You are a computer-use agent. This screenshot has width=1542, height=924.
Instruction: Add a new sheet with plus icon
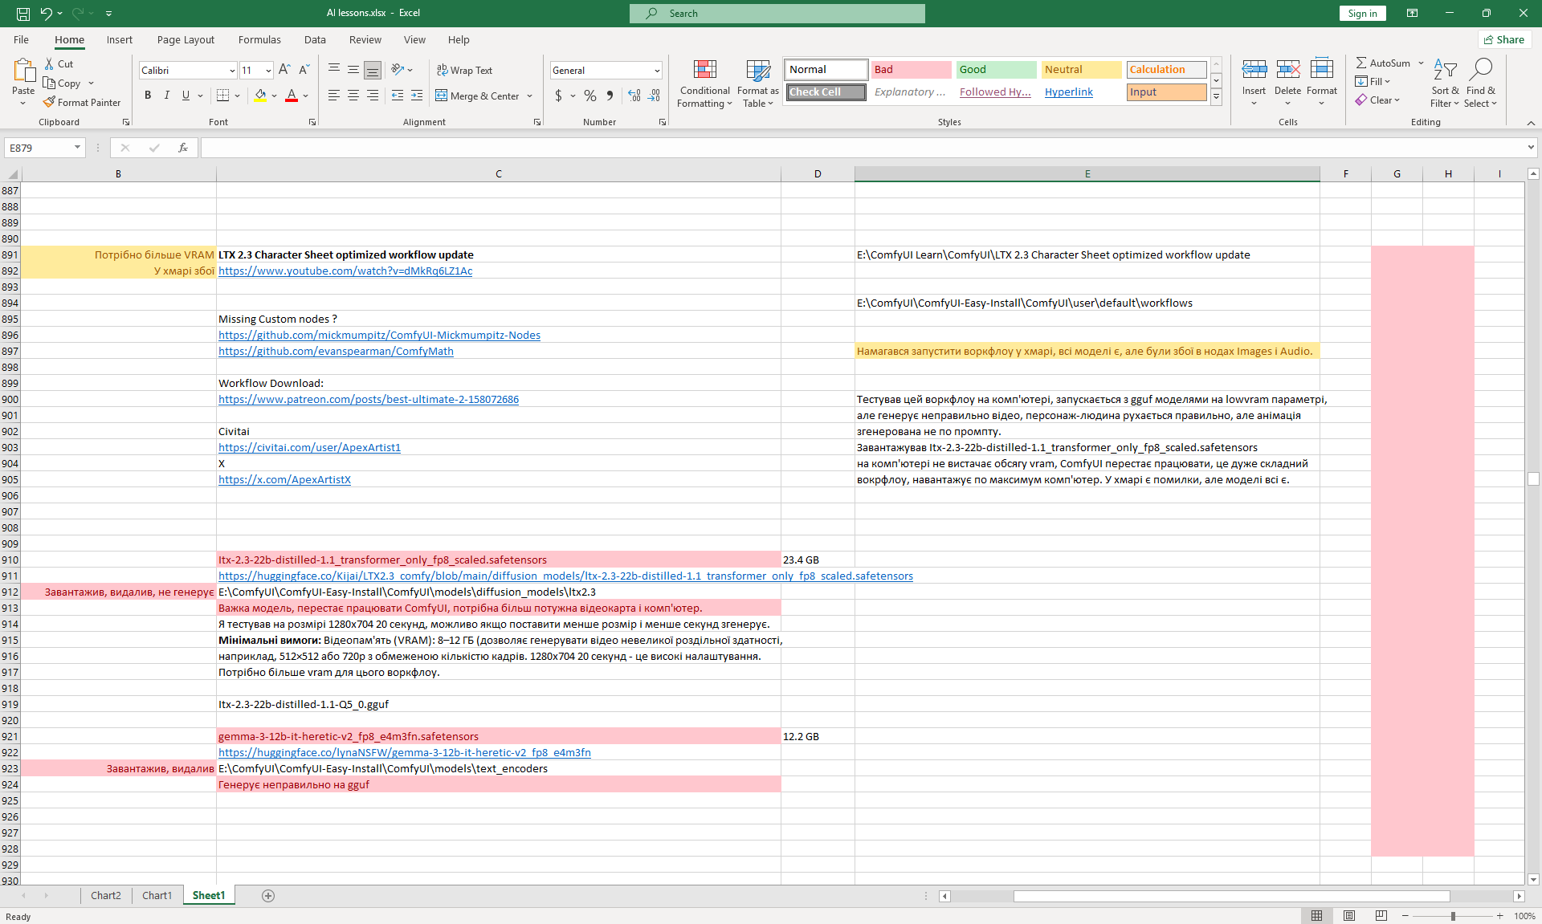268,896
